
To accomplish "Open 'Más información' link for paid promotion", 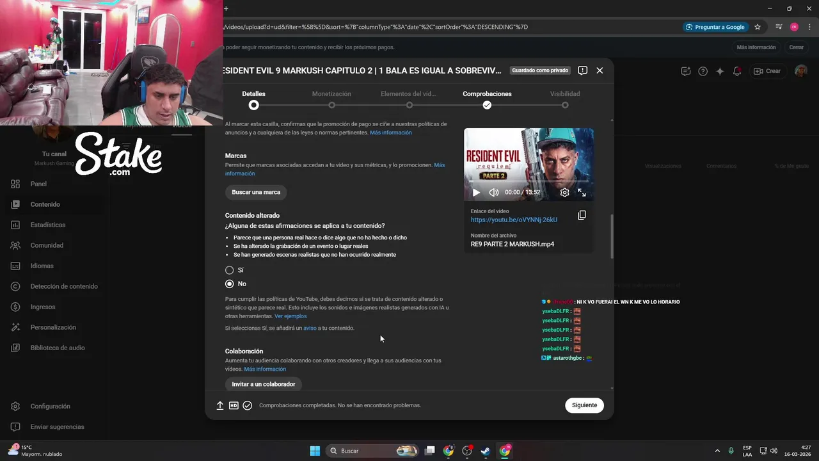I will 391,133.
